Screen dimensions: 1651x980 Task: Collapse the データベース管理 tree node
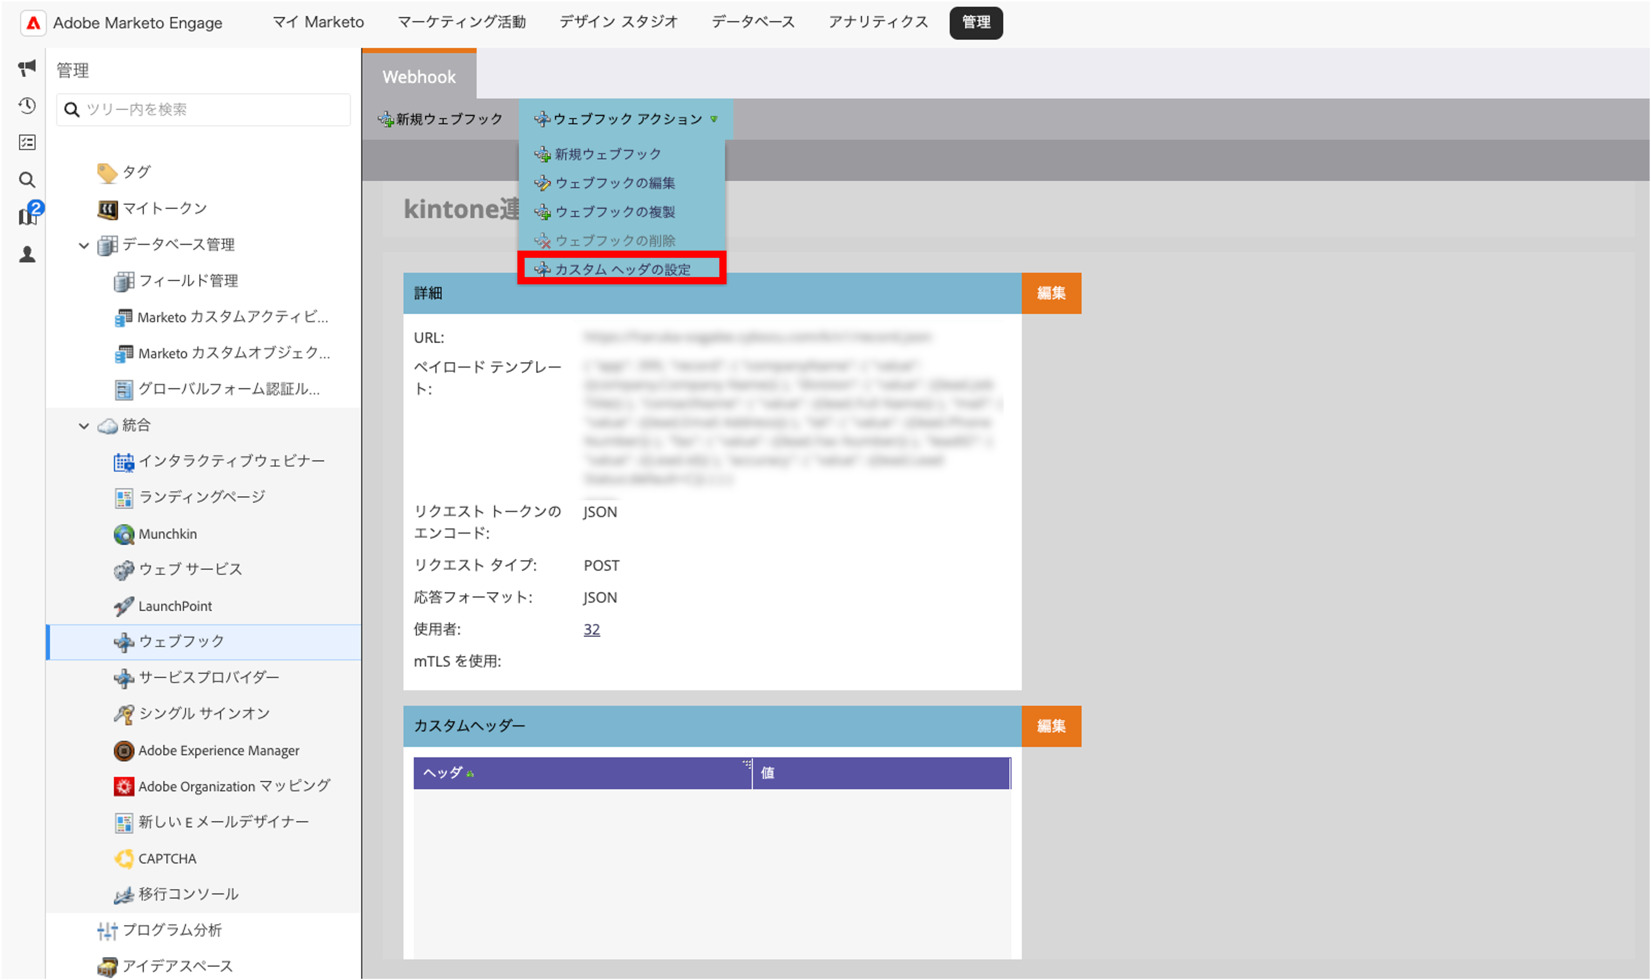point(84,246)
